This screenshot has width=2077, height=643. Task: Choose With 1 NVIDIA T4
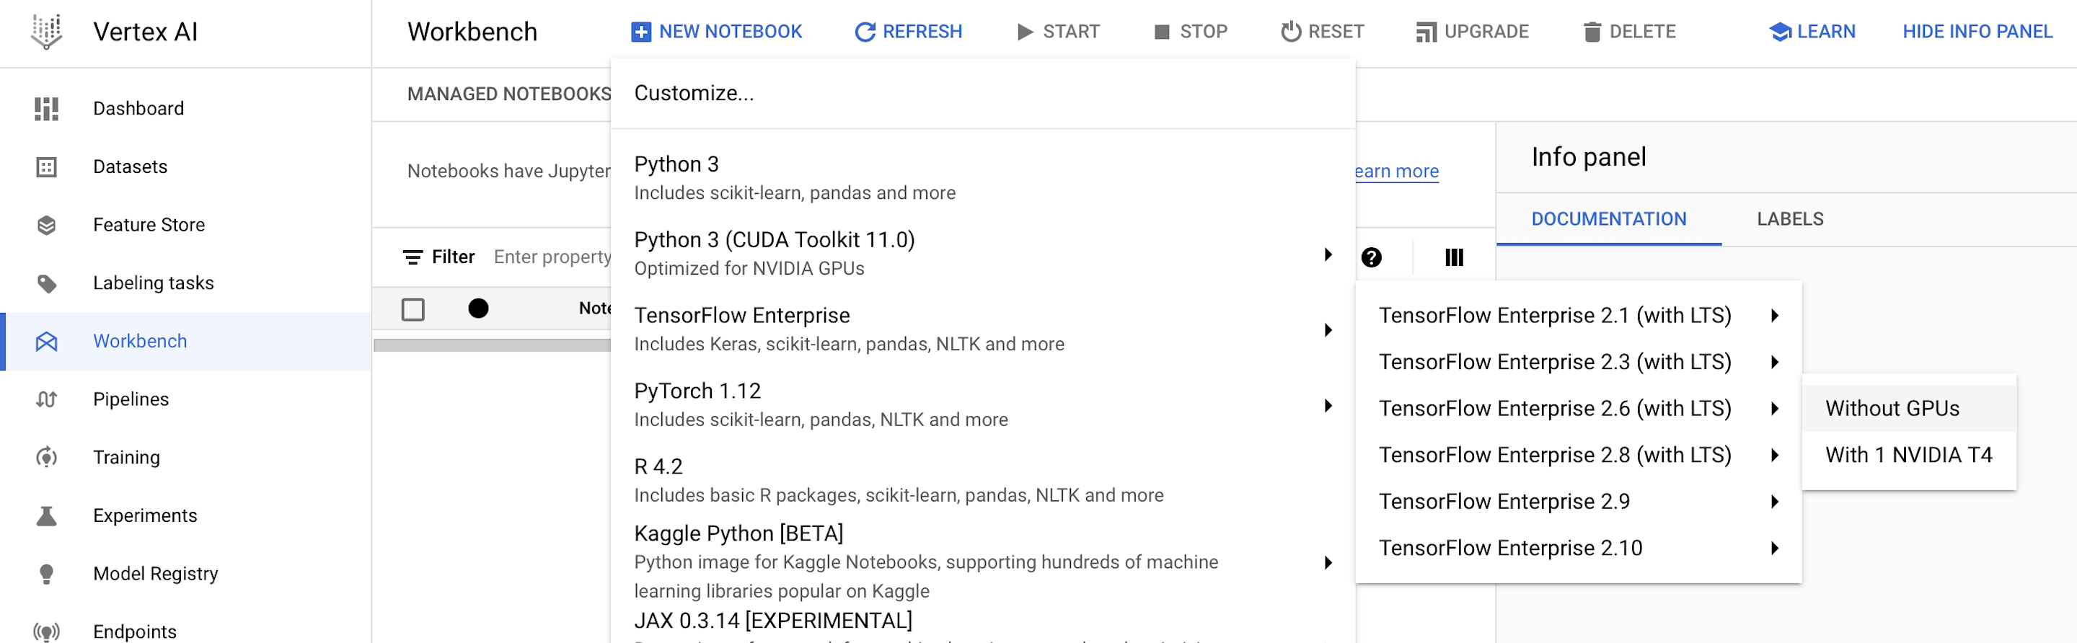1908,456
